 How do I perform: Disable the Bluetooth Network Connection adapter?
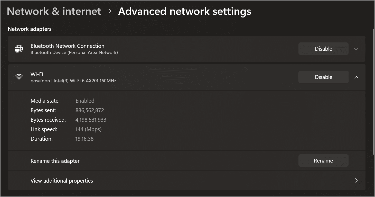323,49
